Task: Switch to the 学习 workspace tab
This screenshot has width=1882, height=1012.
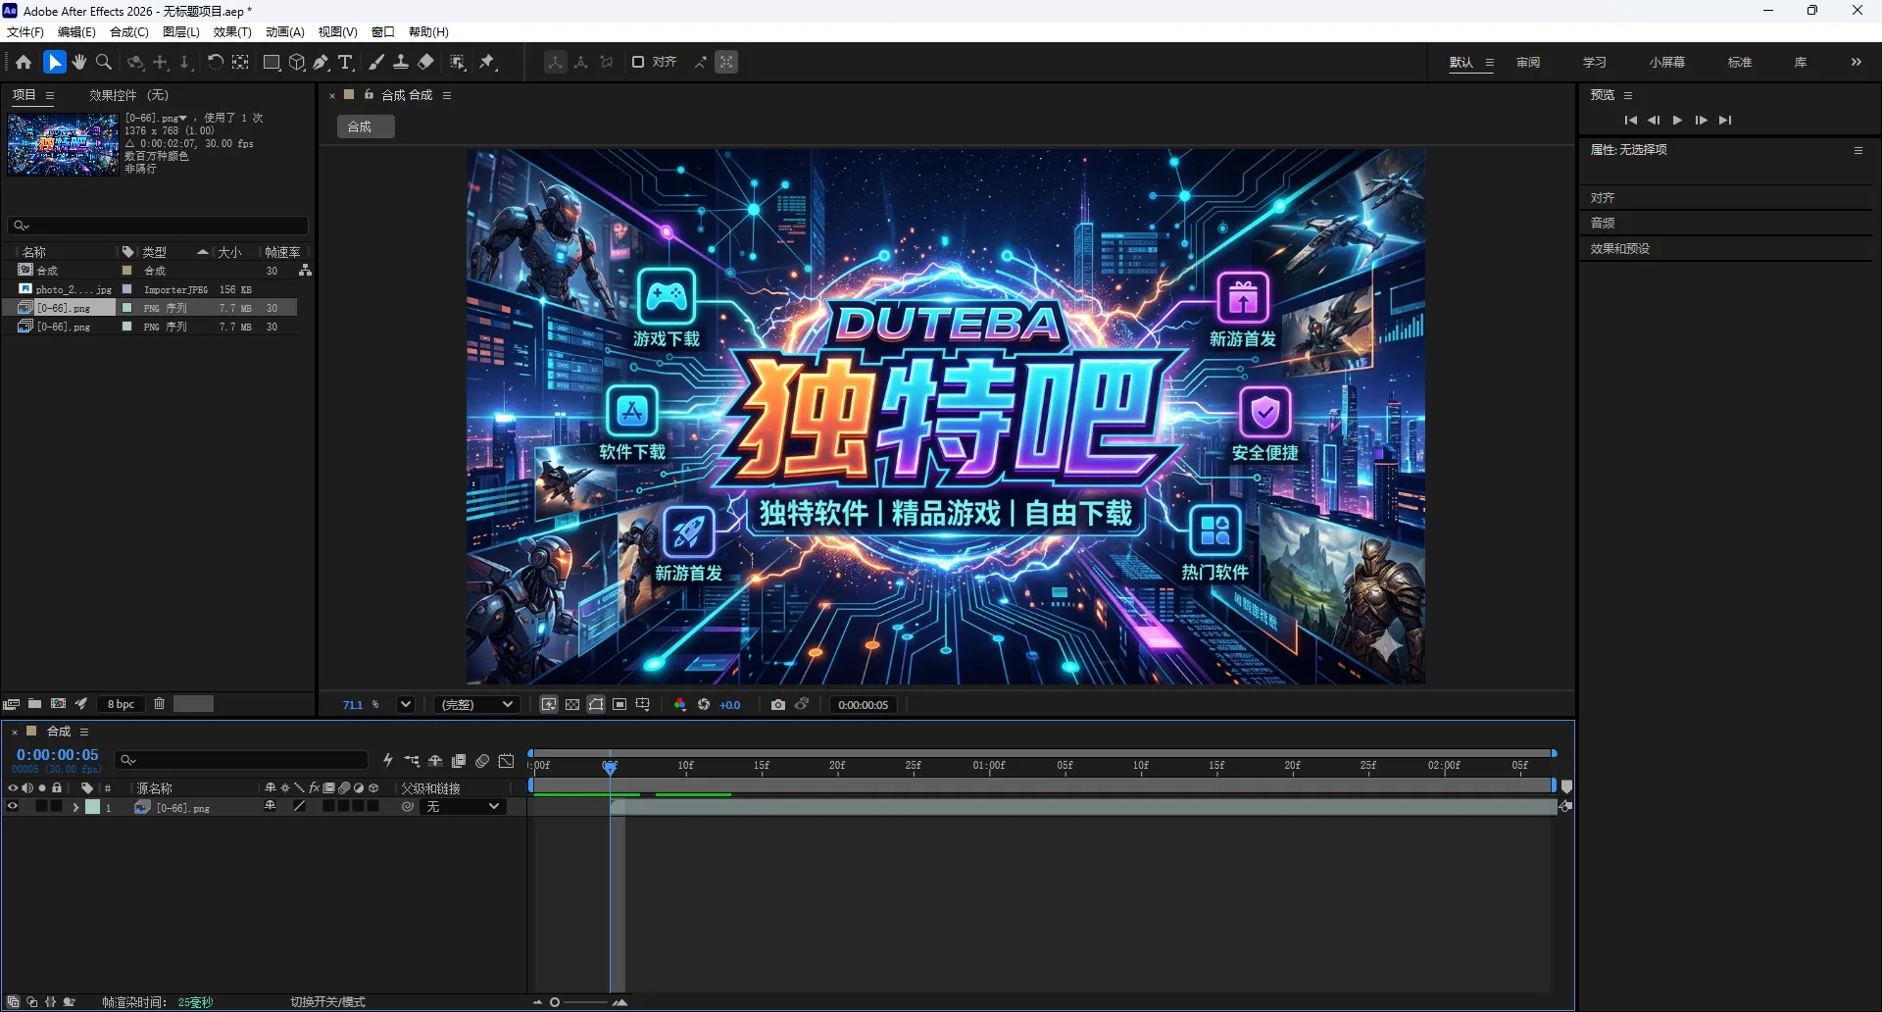Action: point(1594,61)
